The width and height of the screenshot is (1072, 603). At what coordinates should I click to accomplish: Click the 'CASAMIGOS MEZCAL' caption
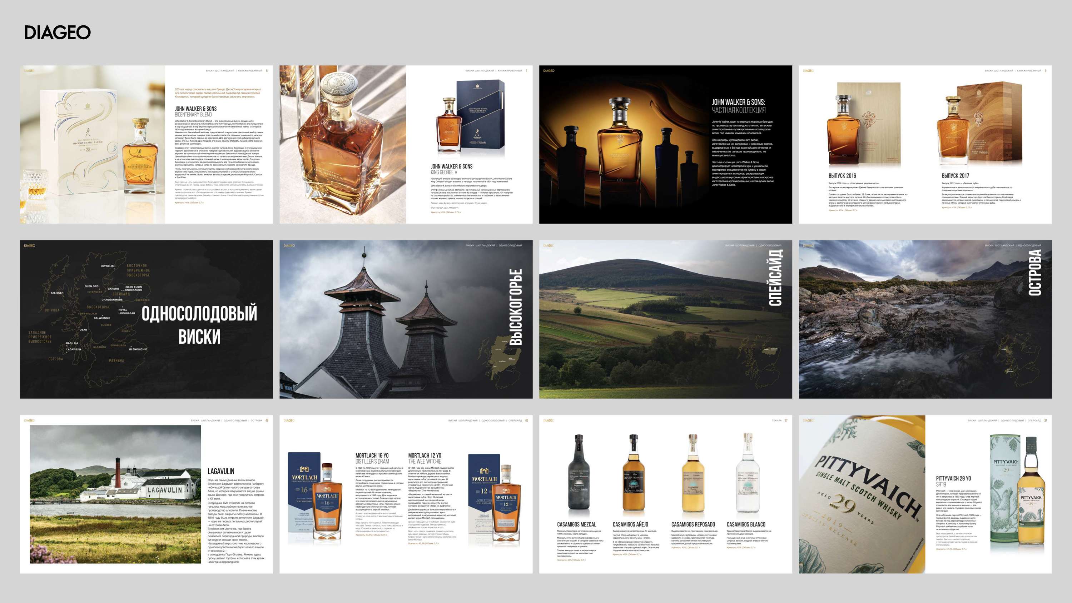[576, 524]
